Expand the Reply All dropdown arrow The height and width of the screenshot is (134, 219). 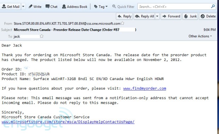pos(157,16)
